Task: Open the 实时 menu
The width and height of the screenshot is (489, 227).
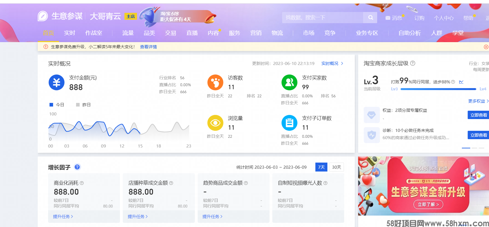Action: click(x=70, y=33)
